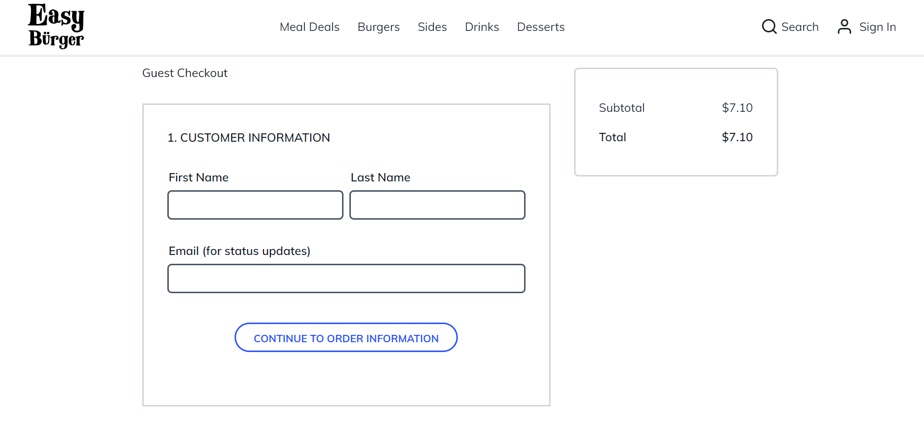Click the Sign In link text

point(877,27)
